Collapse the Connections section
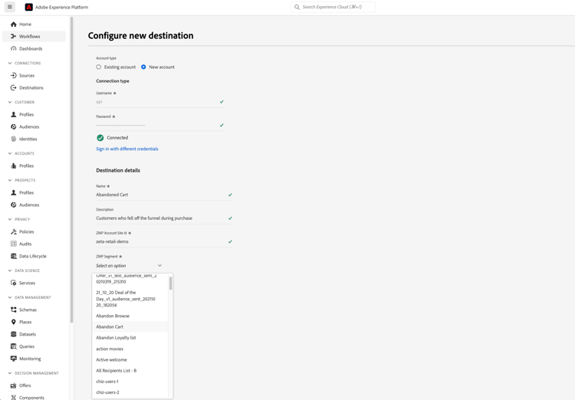Screen dimensions: 575x400 tap(9, 63)
